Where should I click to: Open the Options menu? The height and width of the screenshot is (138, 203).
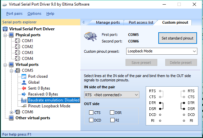[34, 14]
